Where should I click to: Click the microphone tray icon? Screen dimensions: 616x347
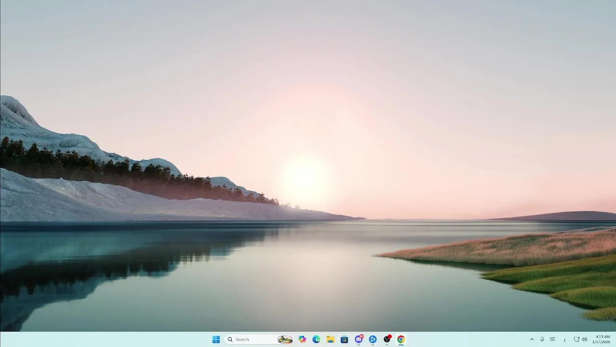click(x=542, y=339)
